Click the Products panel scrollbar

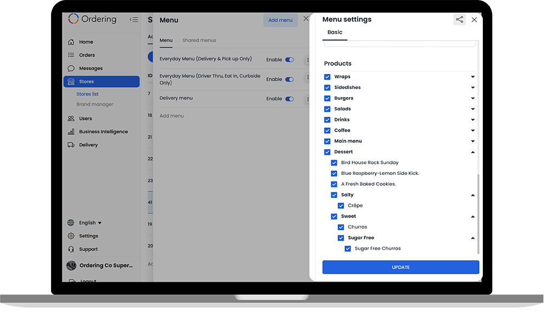(478, 214)
